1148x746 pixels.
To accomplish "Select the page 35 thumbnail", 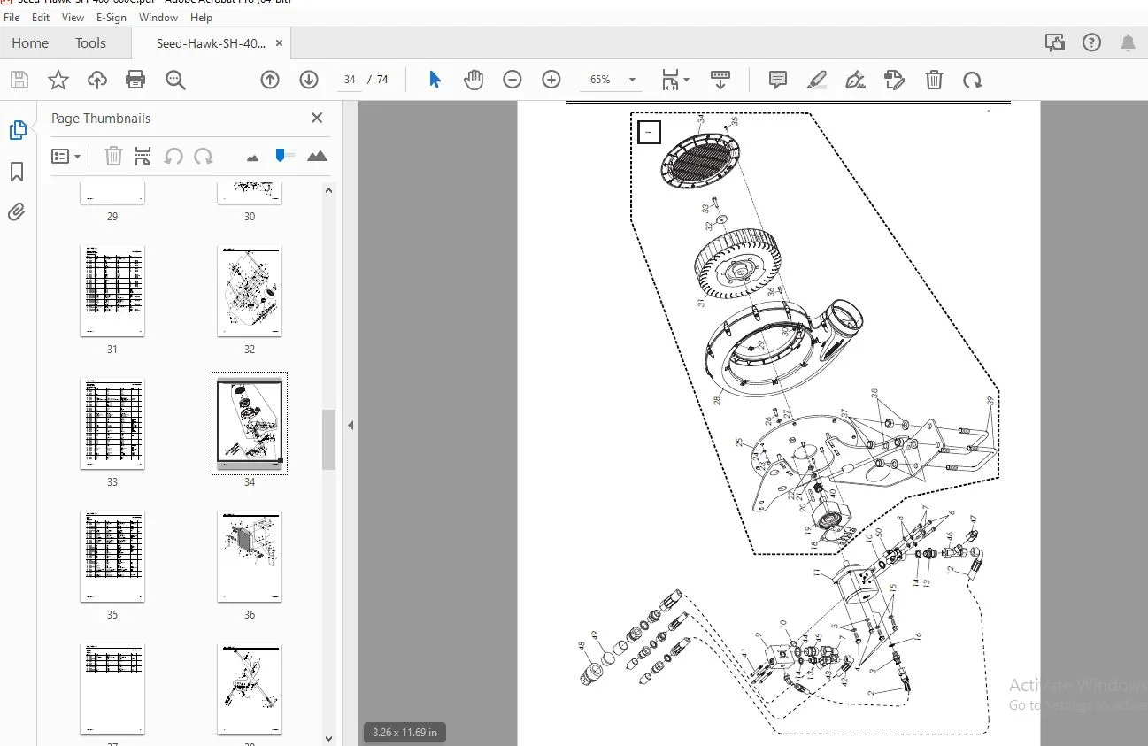I will tap(112, 557).
